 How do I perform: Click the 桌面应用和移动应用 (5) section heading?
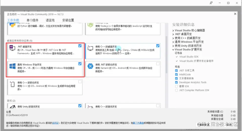pyautogui.click(x=20, y=41)
